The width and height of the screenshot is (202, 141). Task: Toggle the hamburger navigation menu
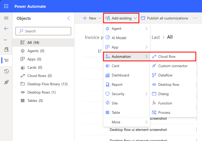[x=6, y=18]
